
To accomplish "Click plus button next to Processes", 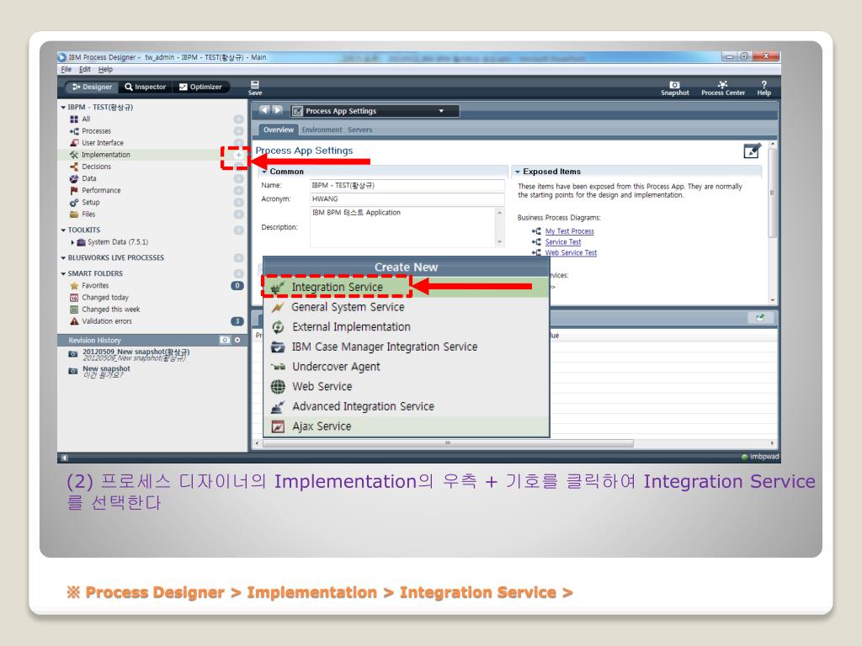I will click(x=238, y=131).
